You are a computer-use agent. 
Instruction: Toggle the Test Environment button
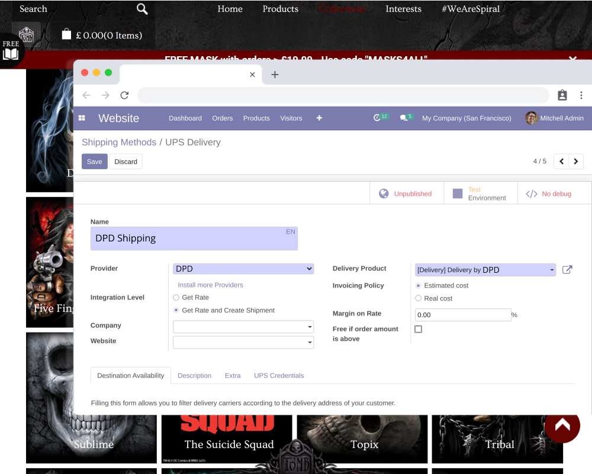(x=480, y=194)
